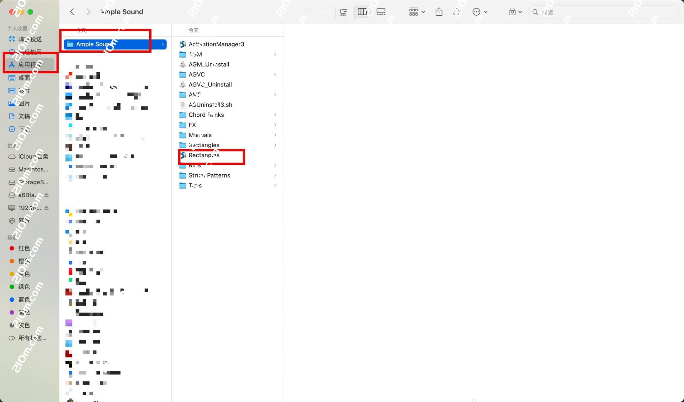Select the blue tag
The height and width of the screenshot is (402, 684).
[x=30, y=300]
